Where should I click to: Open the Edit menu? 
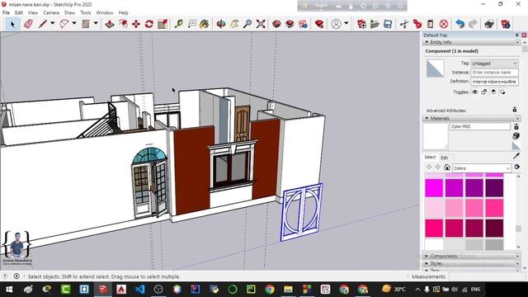click(x=19, y=12)
